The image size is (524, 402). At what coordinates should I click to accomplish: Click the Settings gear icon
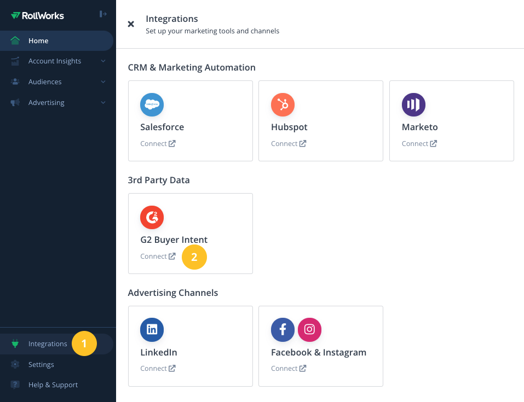click(15, 364)
